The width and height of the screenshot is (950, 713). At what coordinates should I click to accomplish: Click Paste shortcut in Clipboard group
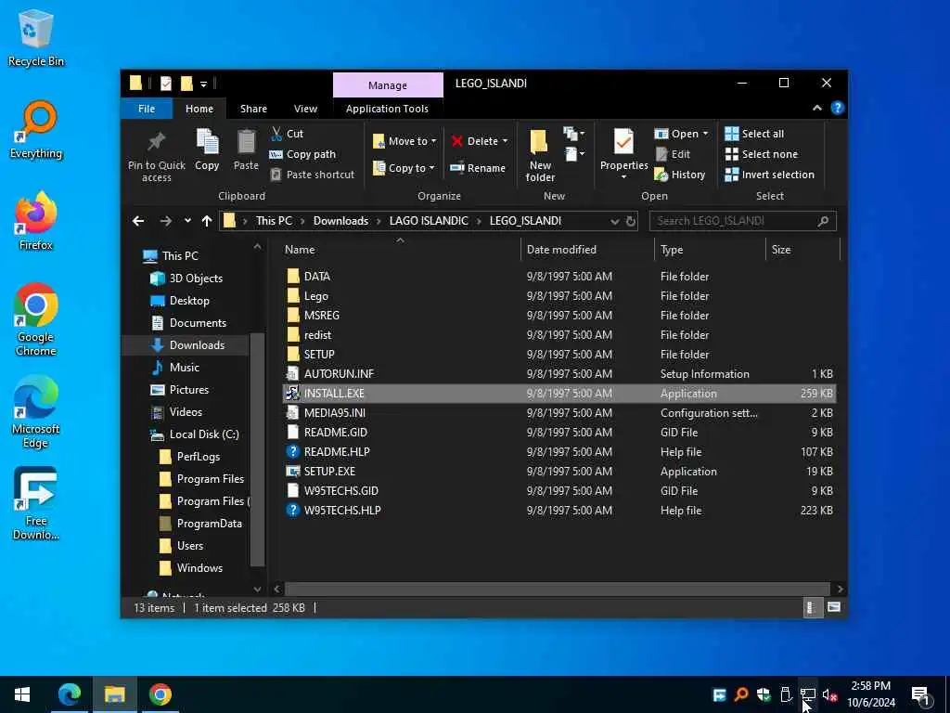pos(312,175)
